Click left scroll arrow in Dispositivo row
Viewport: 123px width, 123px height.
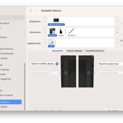[x=45, y=22]
